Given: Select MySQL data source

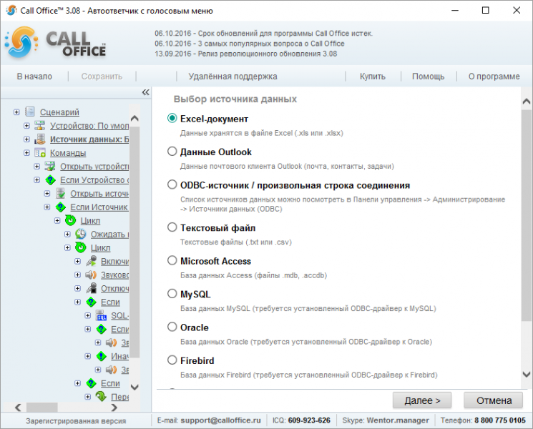Looking at the screenshot, I should point(172,293).
